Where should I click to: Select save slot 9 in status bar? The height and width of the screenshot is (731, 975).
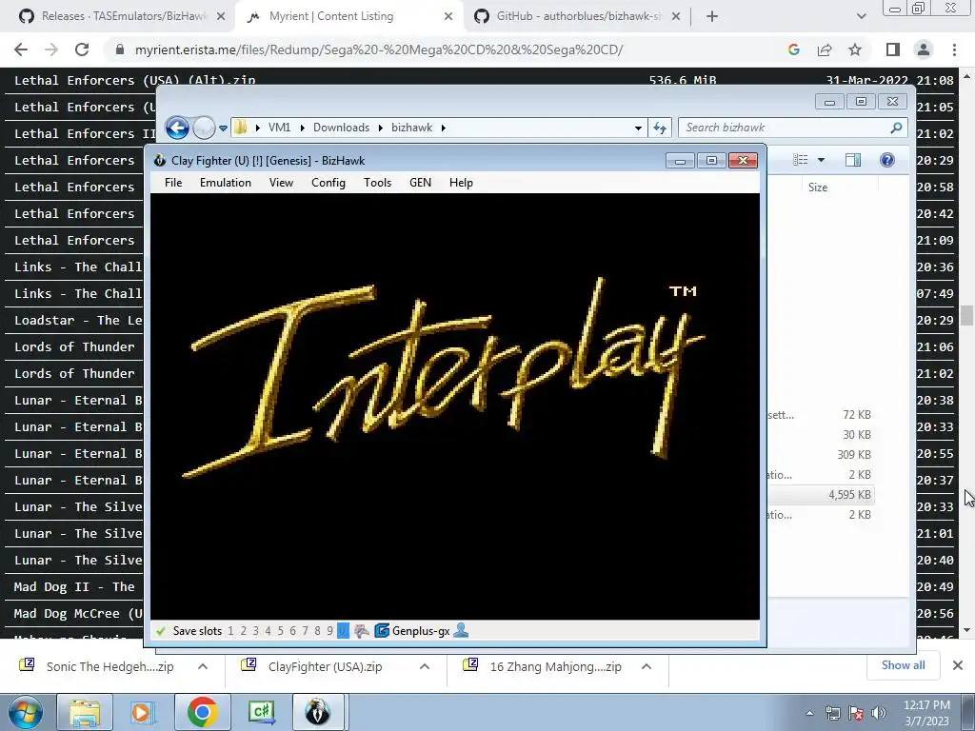[329, 631]
